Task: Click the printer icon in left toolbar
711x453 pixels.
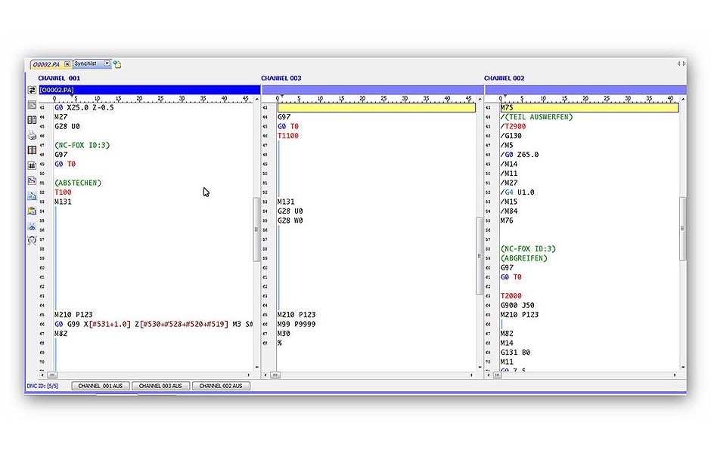Action: (x=32, y=135)
